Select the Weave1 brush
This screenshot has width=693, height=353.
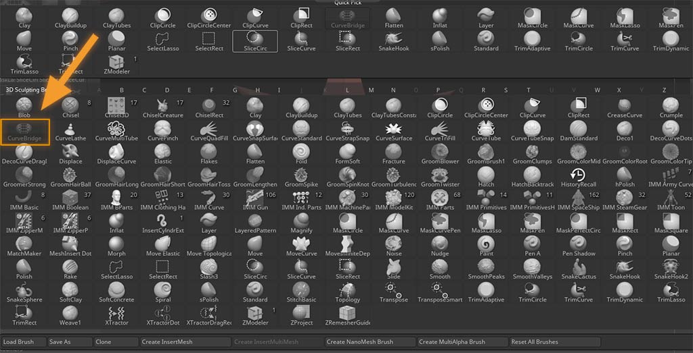pyautogui.click(x=70, y=315)
